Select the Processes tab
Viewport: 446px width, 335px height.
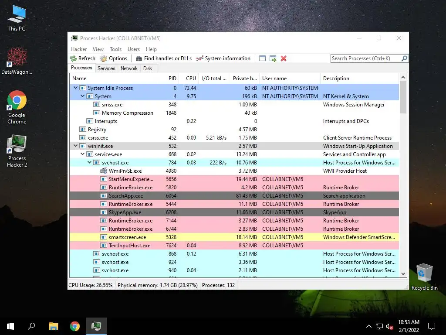coord(81,68)
